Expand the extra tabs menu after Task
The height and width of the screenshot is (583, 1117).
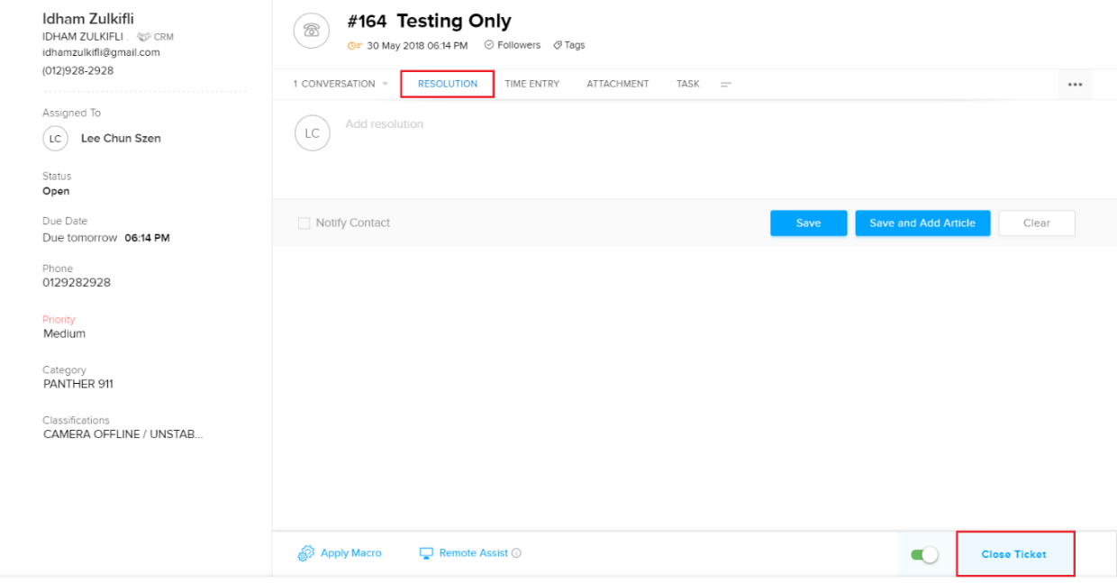coord(726,85)
